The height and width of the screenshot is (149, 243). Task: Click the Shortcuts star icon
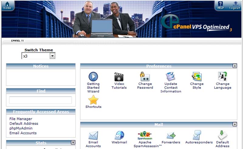93,100
